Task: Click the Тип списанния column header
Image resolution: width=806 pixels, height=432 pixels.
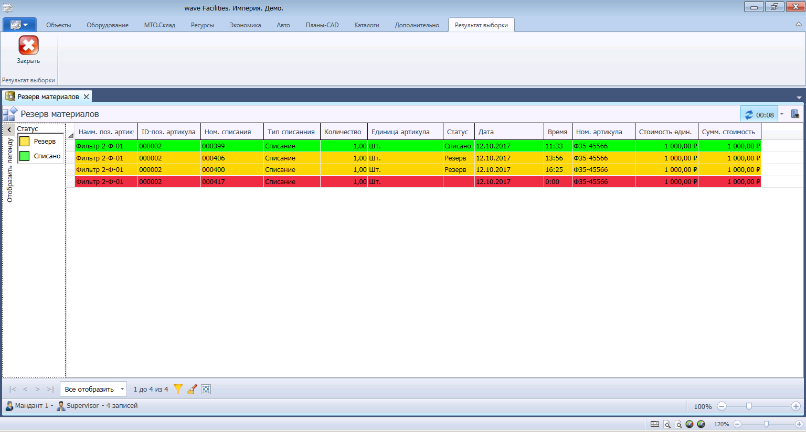Action: pyautogui.click(x=292, y=132)
